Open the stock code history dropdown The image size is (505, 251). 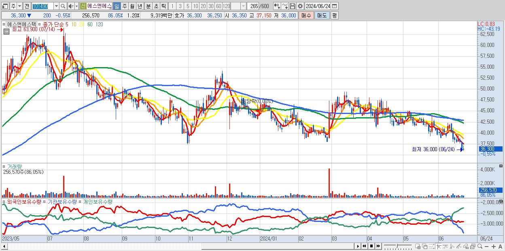coord(56,6)
